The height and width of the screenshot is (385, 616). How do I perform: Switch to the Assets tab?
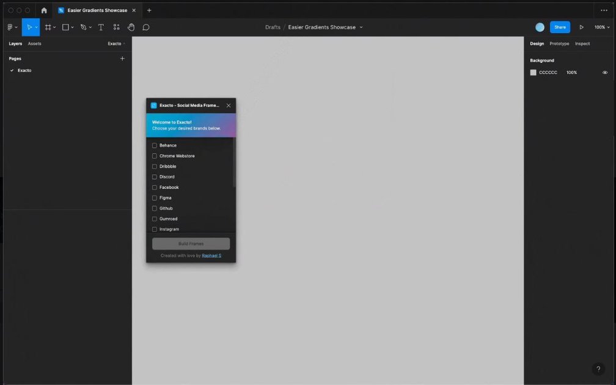point(34,43)
